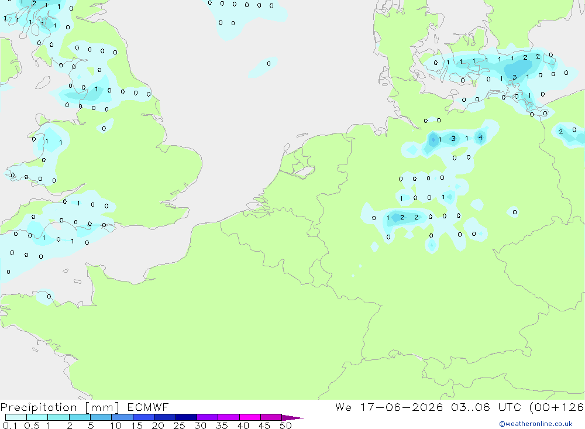Screen dimensions: 585x429
Task: Click the 'We 17-06-2026' date text
Action: (x=389, y=407)
